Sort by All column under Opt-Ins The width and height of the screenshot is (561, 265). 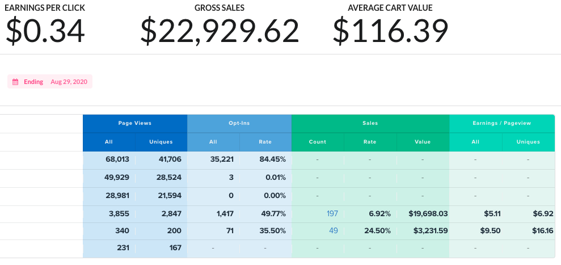[x=213, y=142]
